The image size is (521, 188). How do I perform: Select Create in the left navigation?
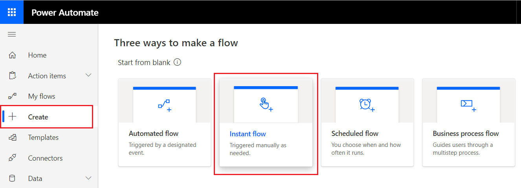click(x=38, y=117)
